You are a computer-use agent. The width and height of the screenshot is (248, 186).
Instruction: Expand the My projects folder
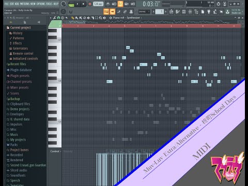[x=16, y=139]
